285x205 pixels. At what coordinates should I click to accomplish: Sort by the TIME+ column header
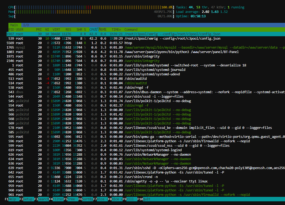116,30
